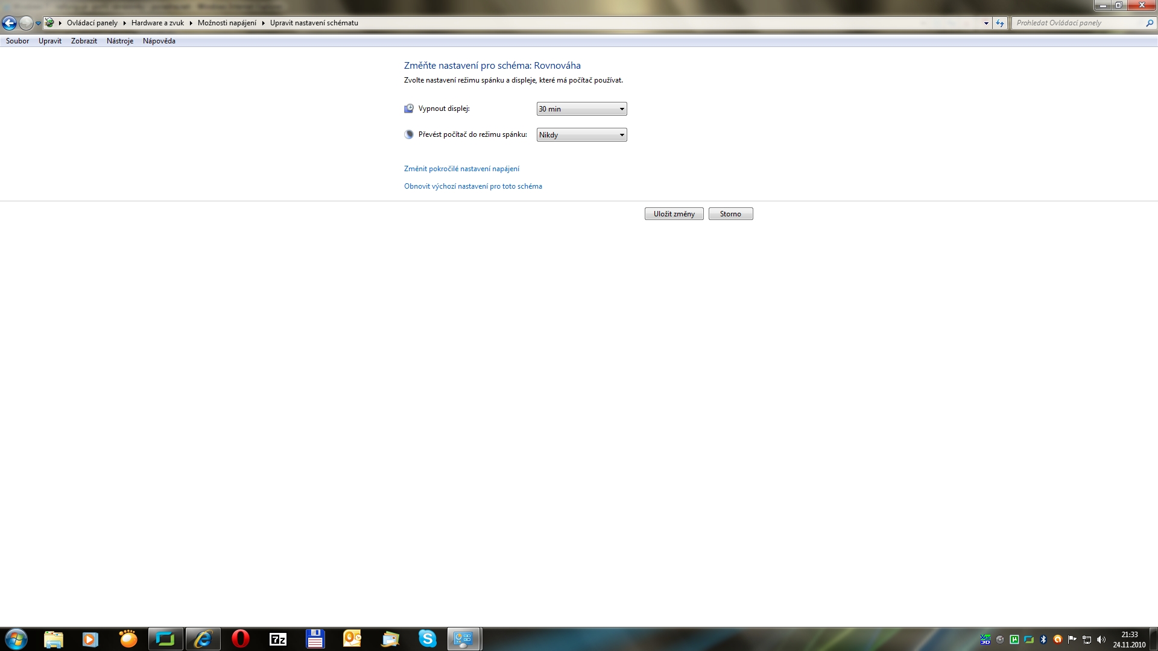
Task: Open the sleep mode Nikdy dropdown
Action: click(x=581, y=135)
